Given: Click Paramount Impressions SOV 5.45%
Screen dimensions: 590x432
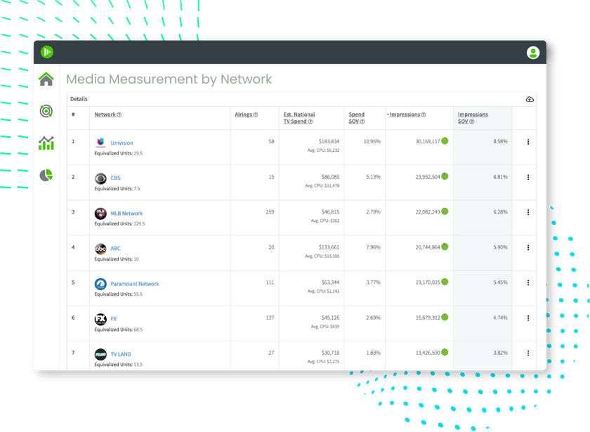Looking at the screenshot, I should tap(500, 282).
